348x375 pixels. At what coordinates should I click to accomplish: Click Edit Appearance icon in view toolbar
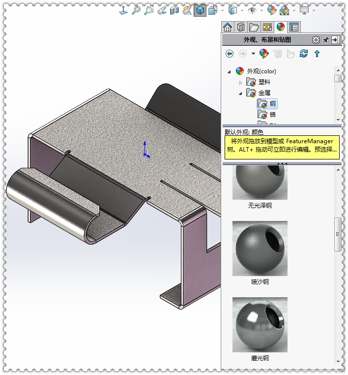click(x=272, y=10)
